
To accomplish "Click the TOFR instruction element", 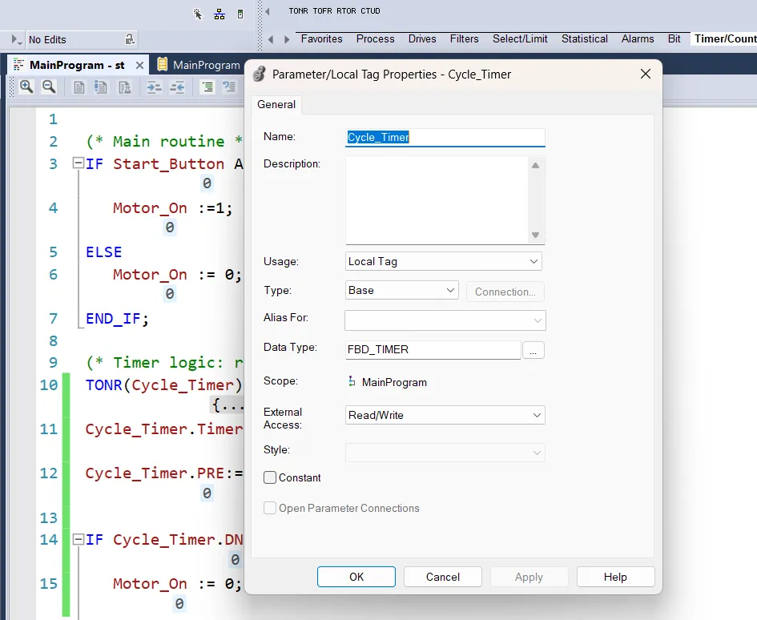I will coord(322,11).
